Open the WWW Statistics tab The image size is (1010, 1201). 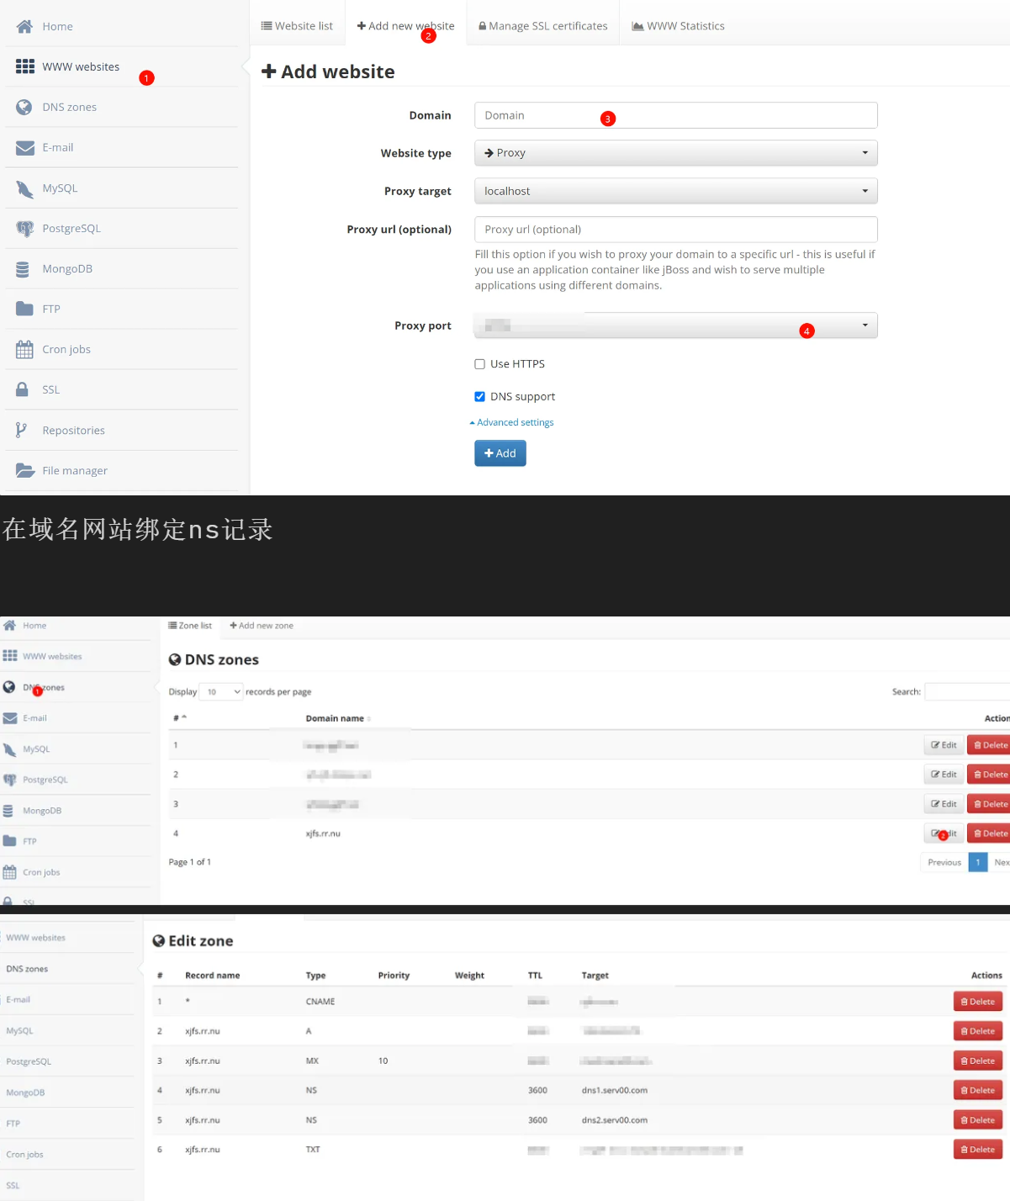coord(678,26)
